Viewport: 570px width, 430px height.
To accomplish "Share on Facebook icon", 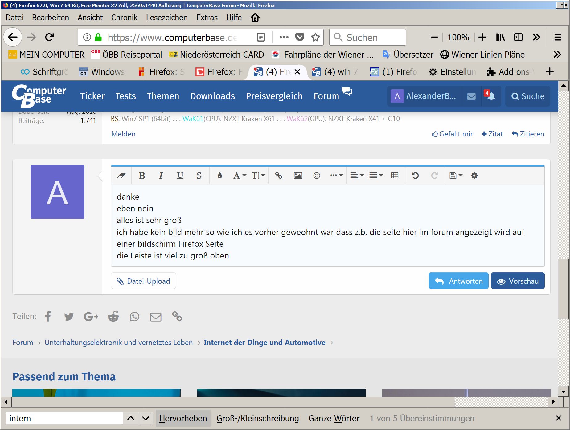I will pyautogui.click(x=48, y=316).
